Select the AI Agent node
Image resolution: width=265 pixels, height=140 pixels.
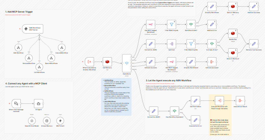39,103
